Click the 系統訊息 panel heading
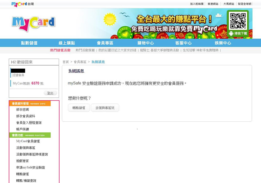The width and height of the screenshot is (261, 183). coord(76,71)
